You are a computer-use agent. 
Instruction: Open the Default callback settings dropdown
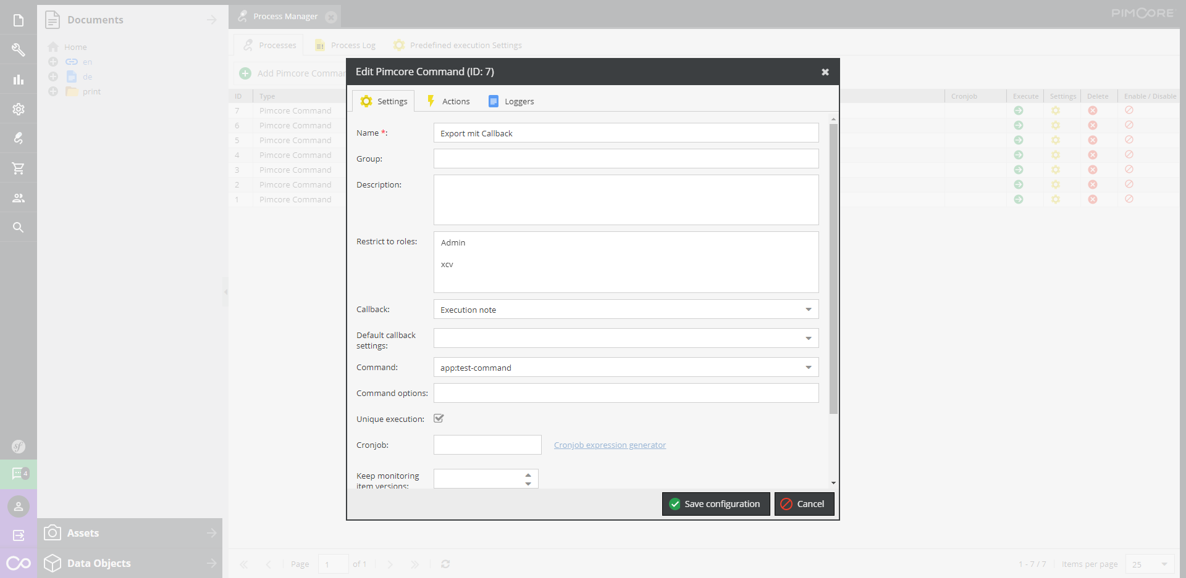809,338
